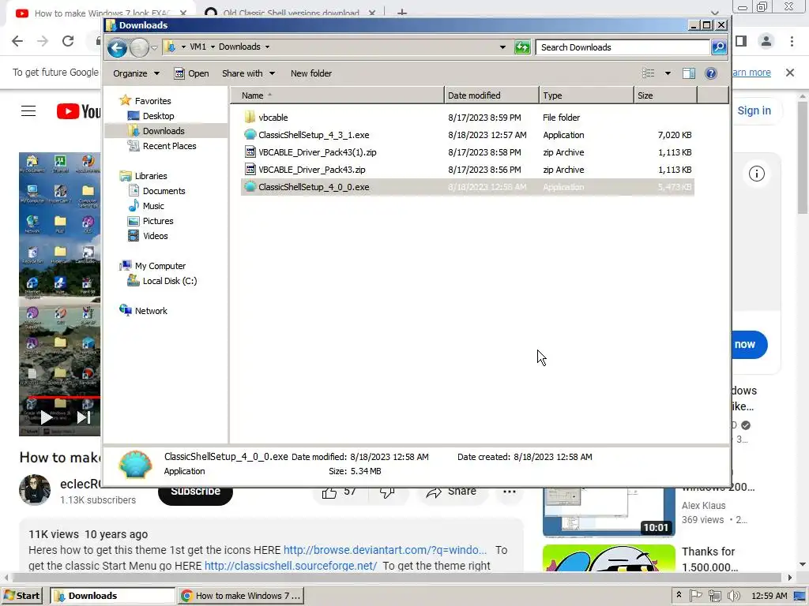Screen dimensions: 809x606
Task: Click the Open toolbar button
Action: pyautogui.click(x=191, y=73)
